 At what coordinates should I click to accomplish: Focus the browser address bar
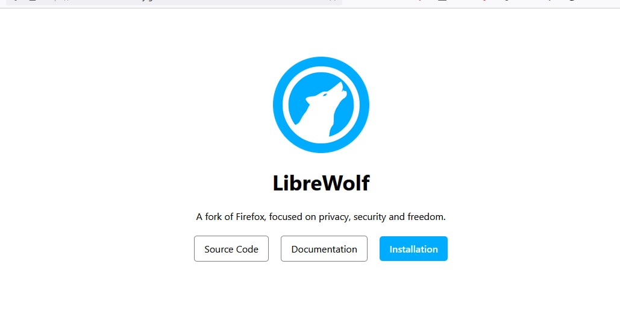pos(174,2)
